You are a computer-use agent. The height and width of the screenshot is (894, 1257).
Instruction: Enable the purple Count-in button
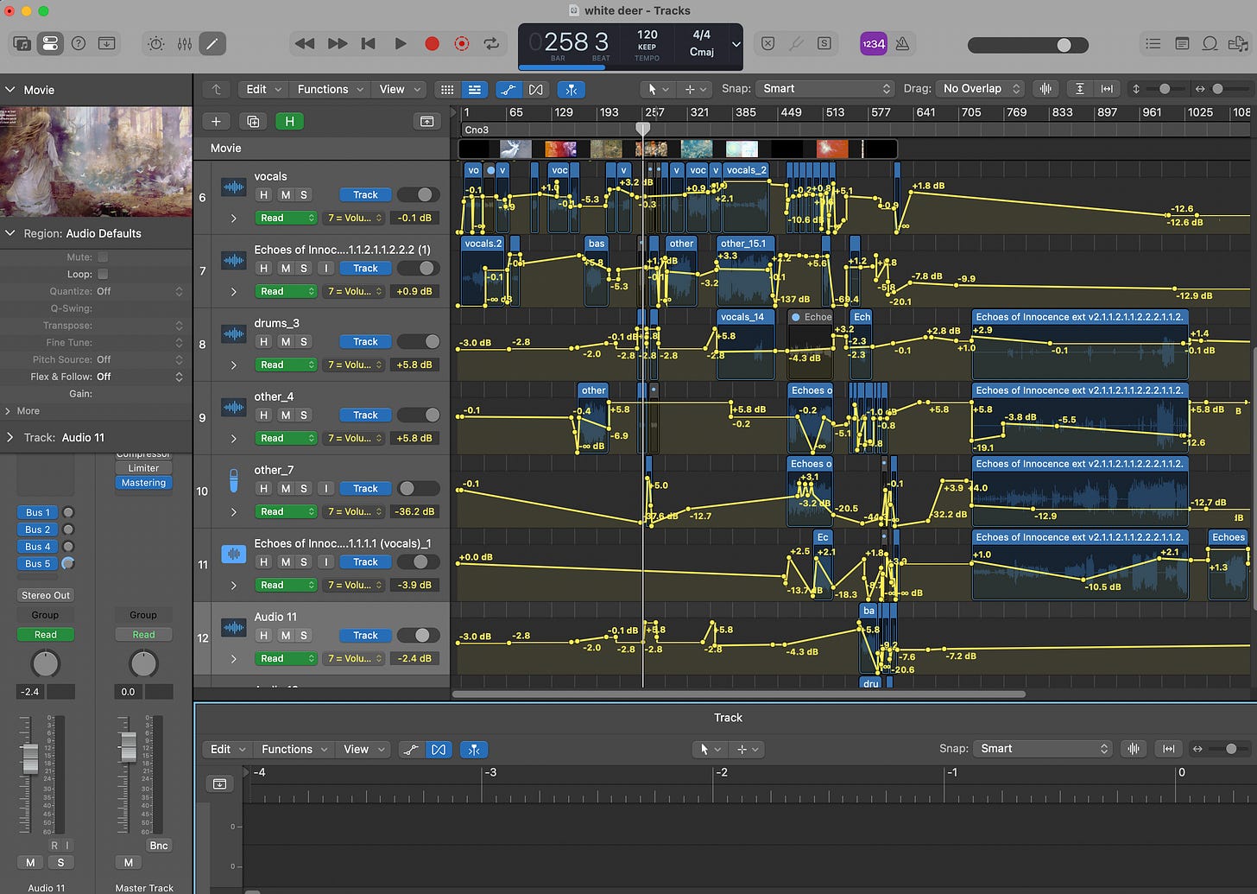tap(873, 43)
